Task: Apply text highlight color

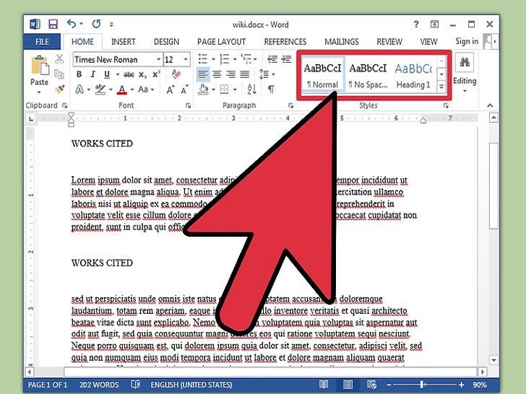Action: [100, 89]
